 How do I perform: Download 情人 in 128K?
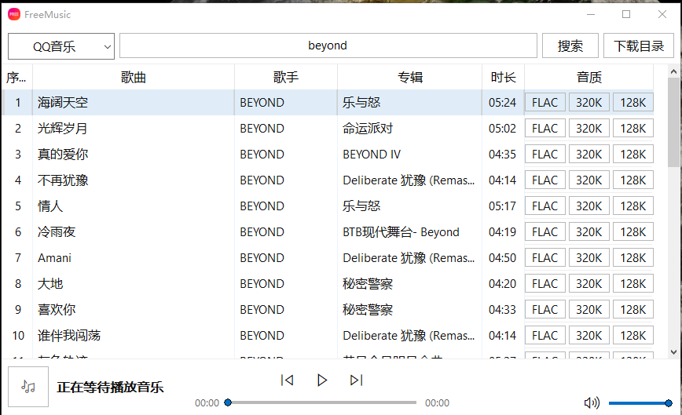pos(632,206)
